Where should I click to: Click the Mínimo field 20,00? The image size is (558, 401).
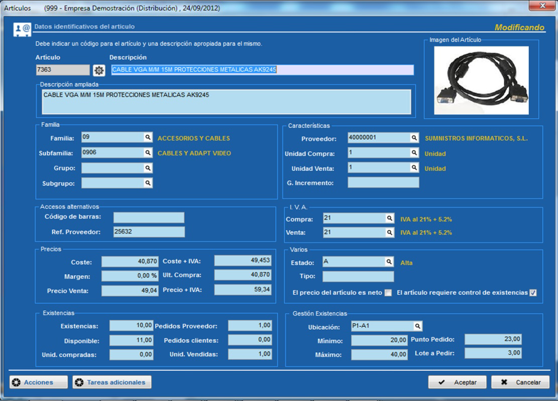point(379,340)
